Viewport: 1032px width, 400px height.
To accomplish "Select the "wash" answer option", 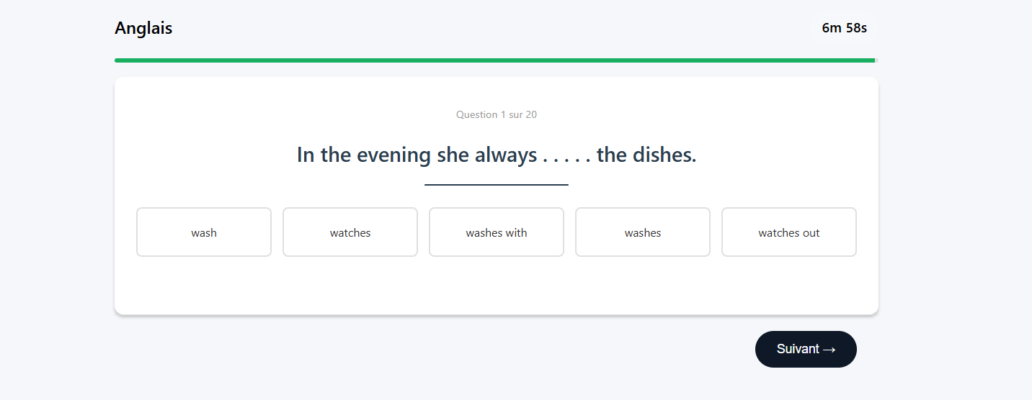I will click(x=204, y=232).
